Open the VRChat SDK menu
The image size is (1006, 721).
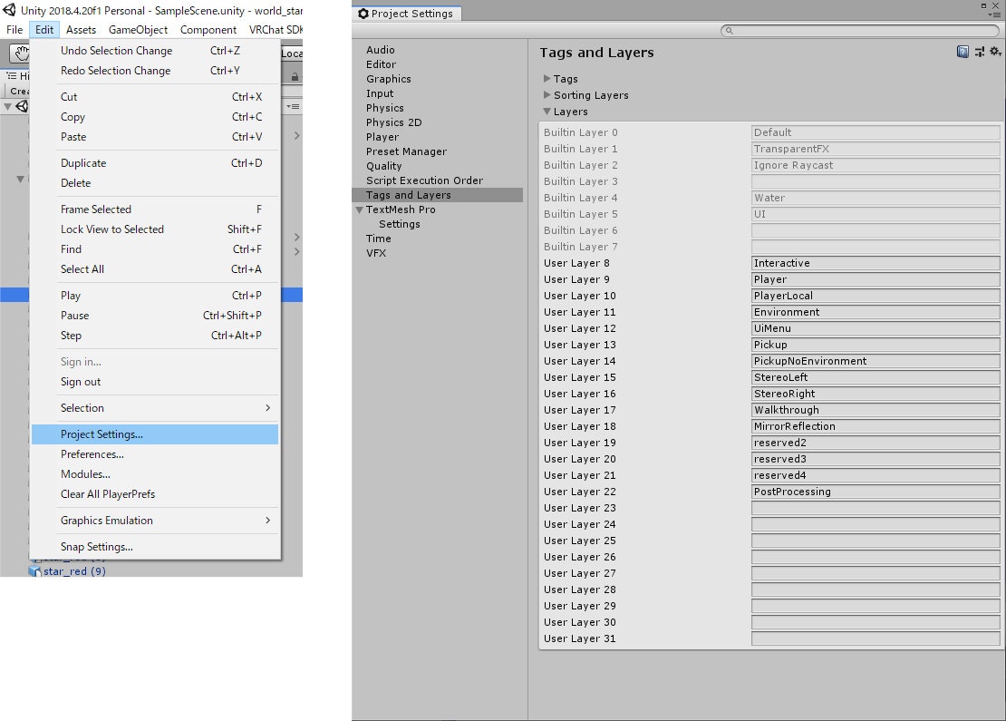coord(276,30)
